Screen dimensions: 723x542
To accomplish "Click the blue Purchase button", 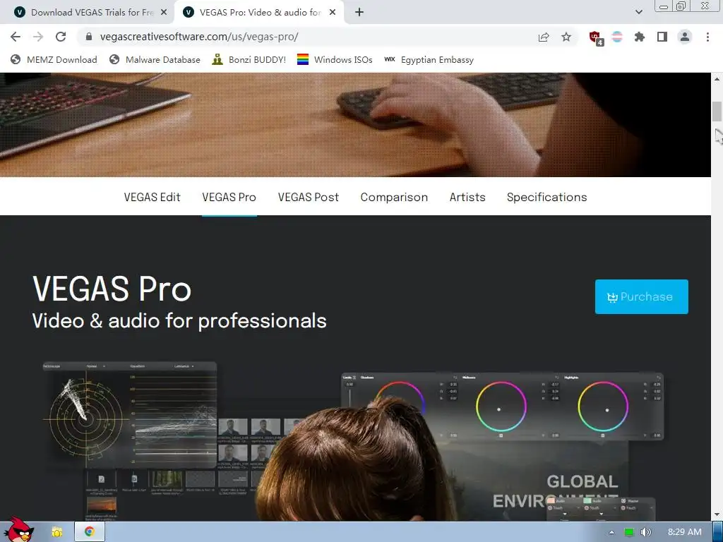I will tap(641, 296).
